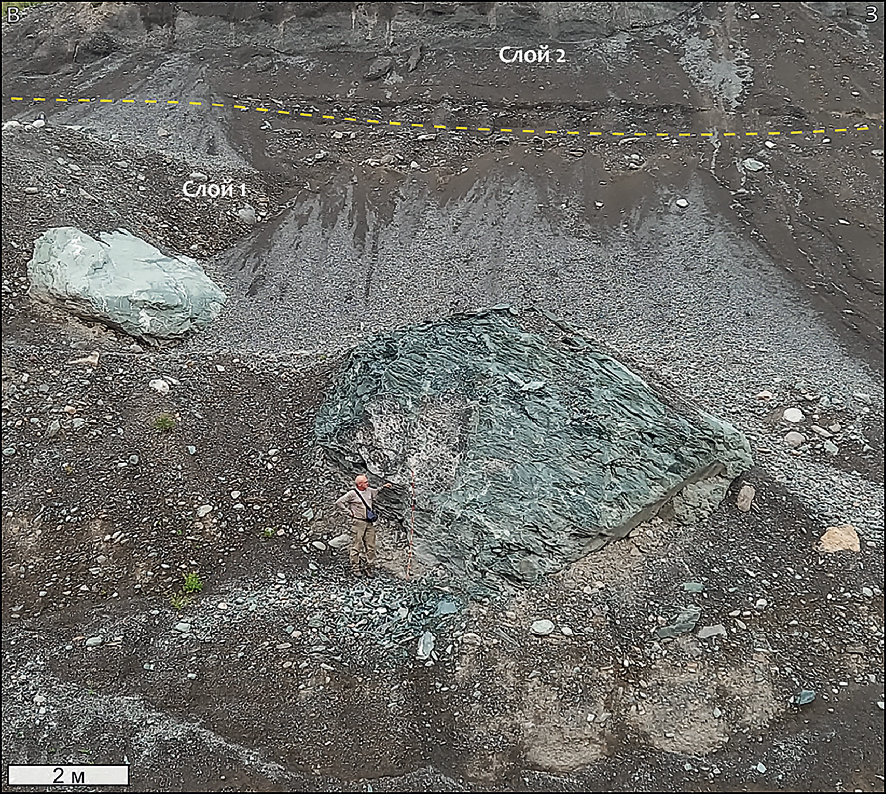Click the man's head
This screenshot has height=794, width=886.
pos(362,483)
